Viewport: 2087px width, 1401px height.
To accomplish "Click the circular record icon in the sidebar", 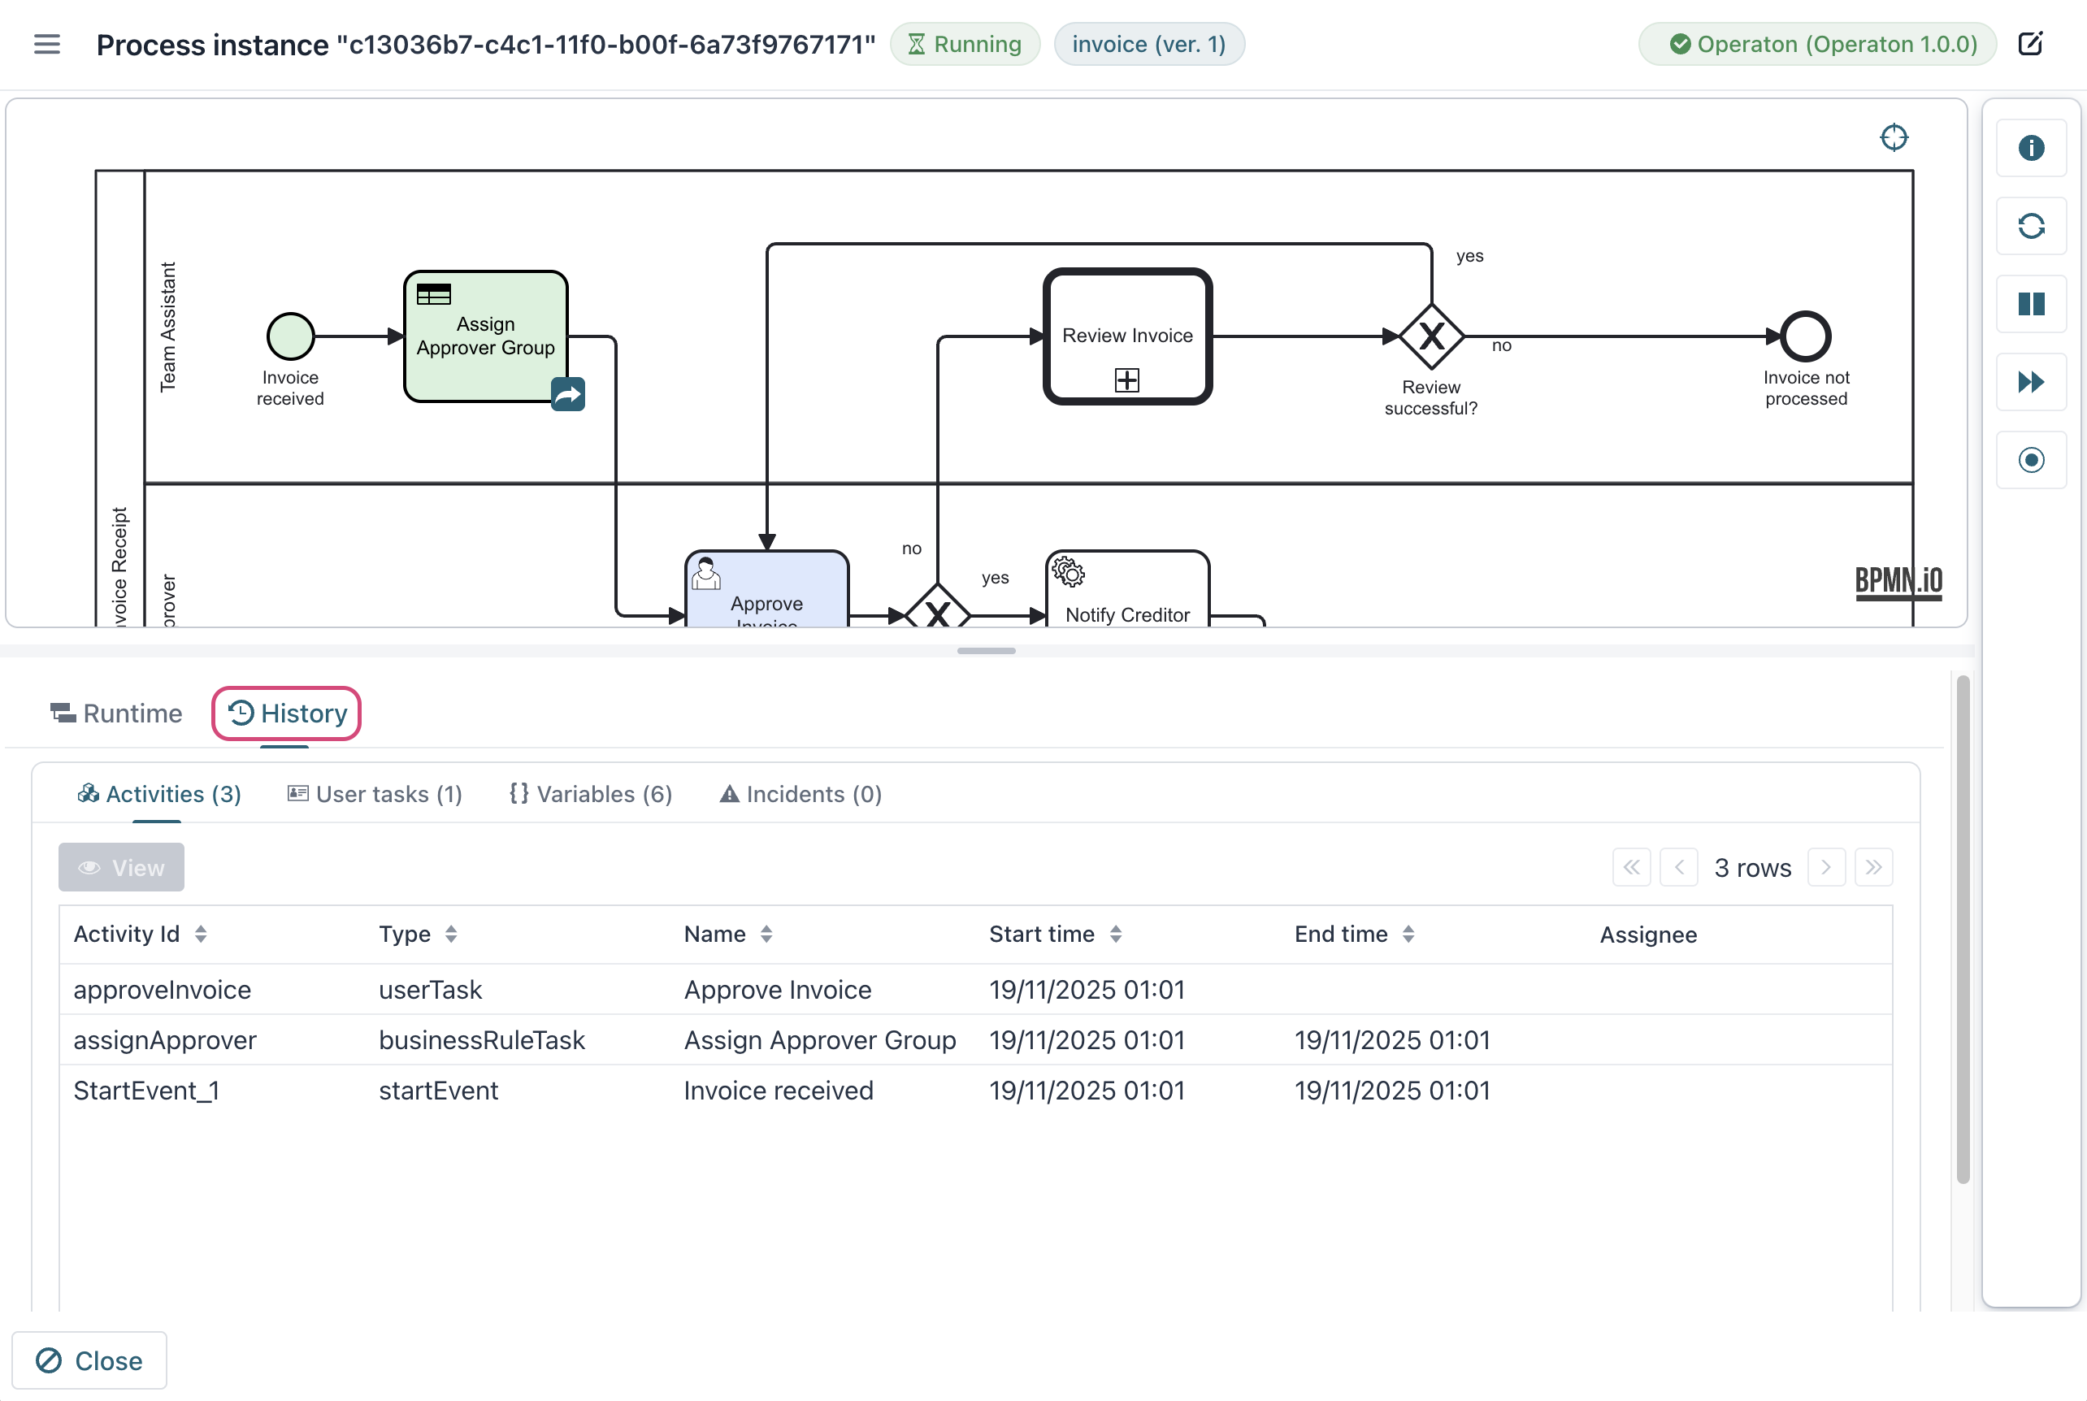I will pyautogui.click(x=2031, y=459).
